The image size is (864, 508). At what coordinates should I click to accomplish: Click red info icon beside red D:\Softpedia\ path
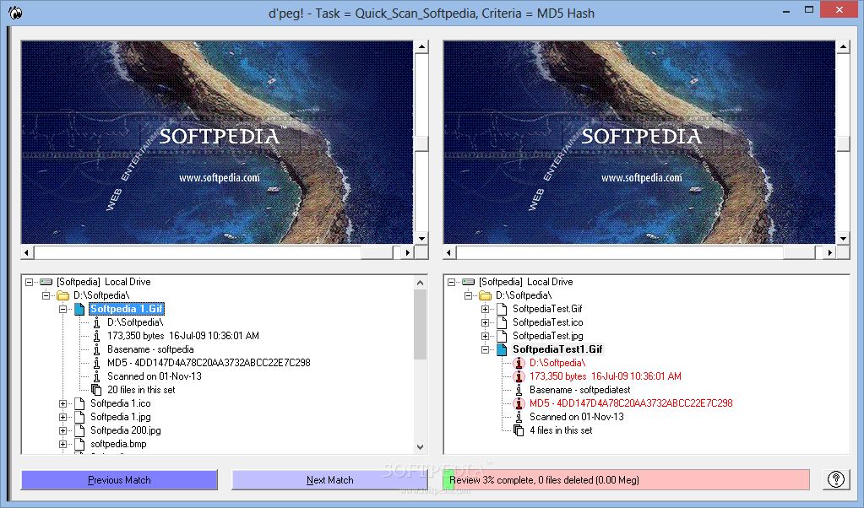click(519, 363)
